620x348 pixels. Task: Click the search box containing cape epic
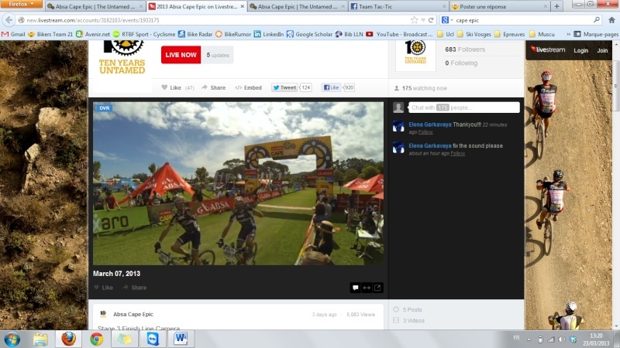[x=522, y=20]
